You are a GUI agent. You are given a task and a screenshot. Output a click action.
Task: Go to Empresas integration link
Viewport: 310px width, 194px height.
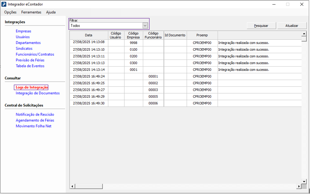click(24, 31)
